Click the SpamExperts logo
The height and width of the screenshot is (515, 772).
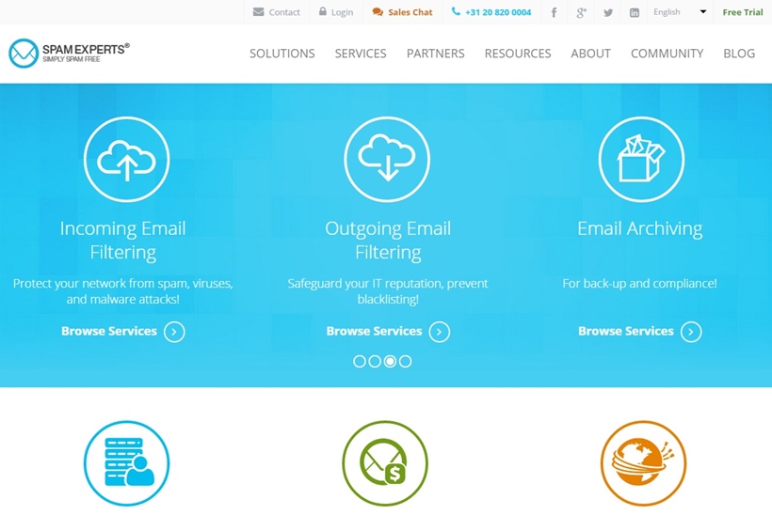[70, 53]
